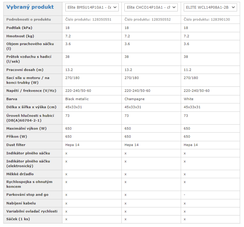The image size is (244, 227).
Task: Click the 11.2 working reach value
Action: coord(187,70)
